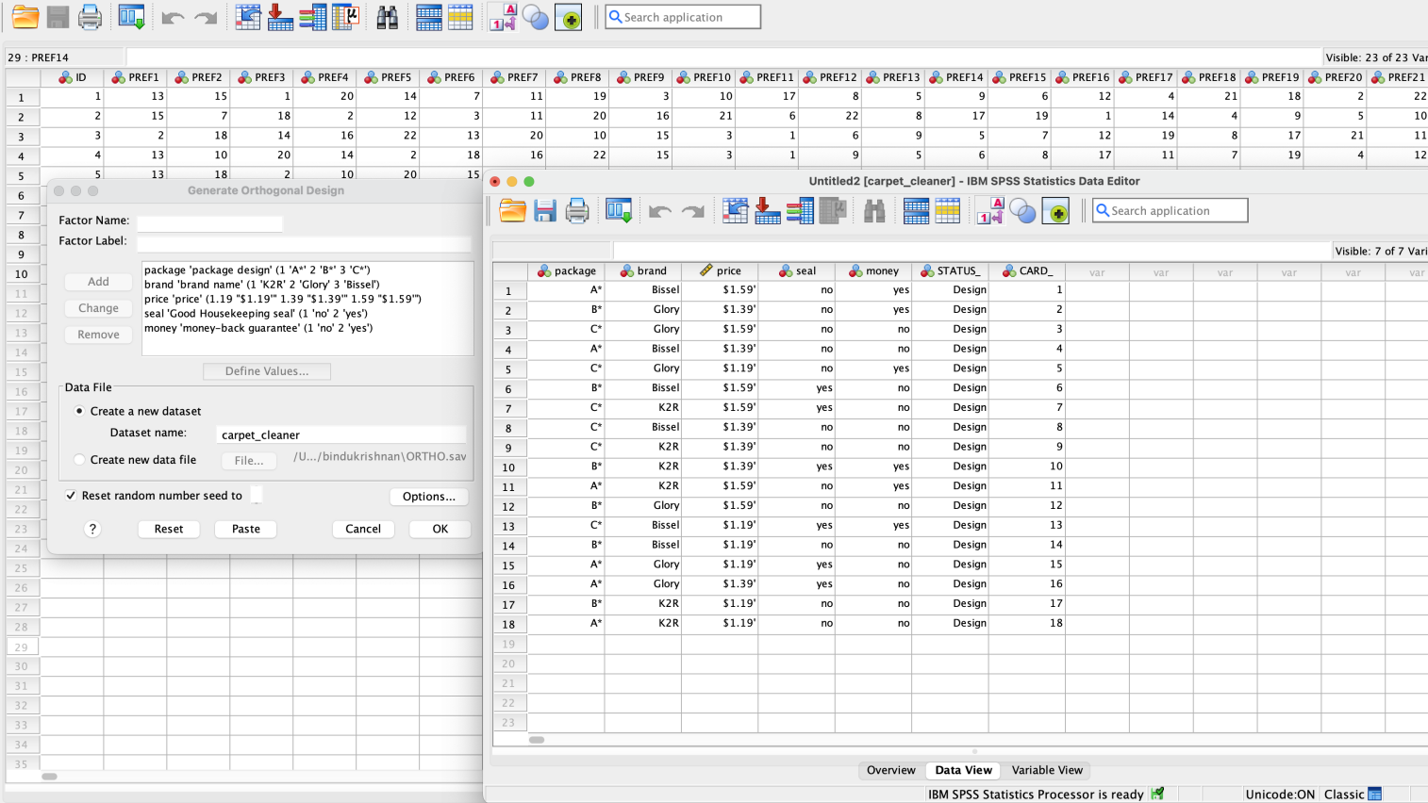Recall recently used dialogs in back window toolbar
Viewport: 1428px width, 803px height.
coord(131,17)
